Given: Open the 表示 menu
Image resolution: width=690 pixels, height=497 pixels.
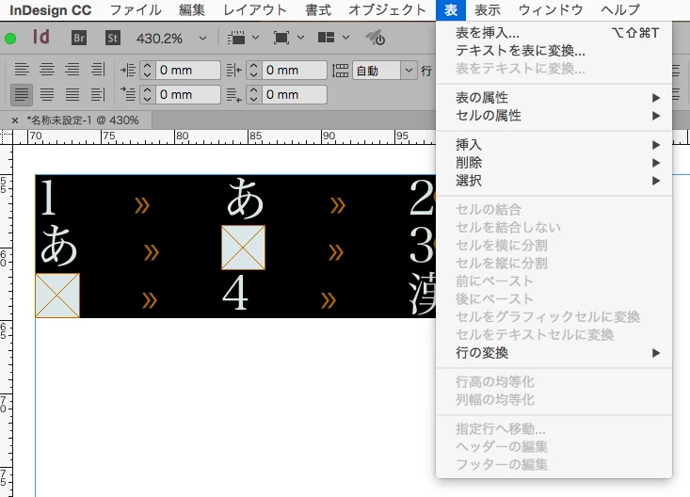Looking at the screenshot, I should [x=488, y=9].
